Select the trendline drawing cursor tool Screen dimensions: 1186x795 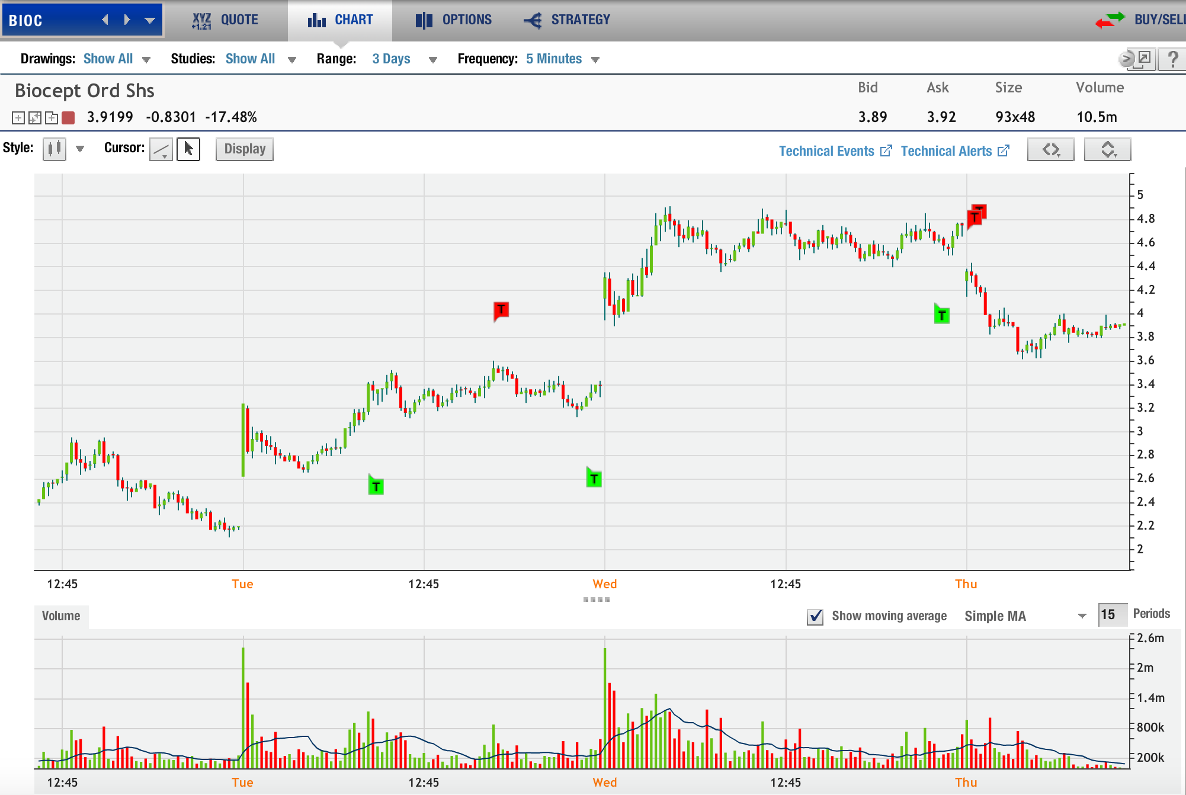(161, 149)
